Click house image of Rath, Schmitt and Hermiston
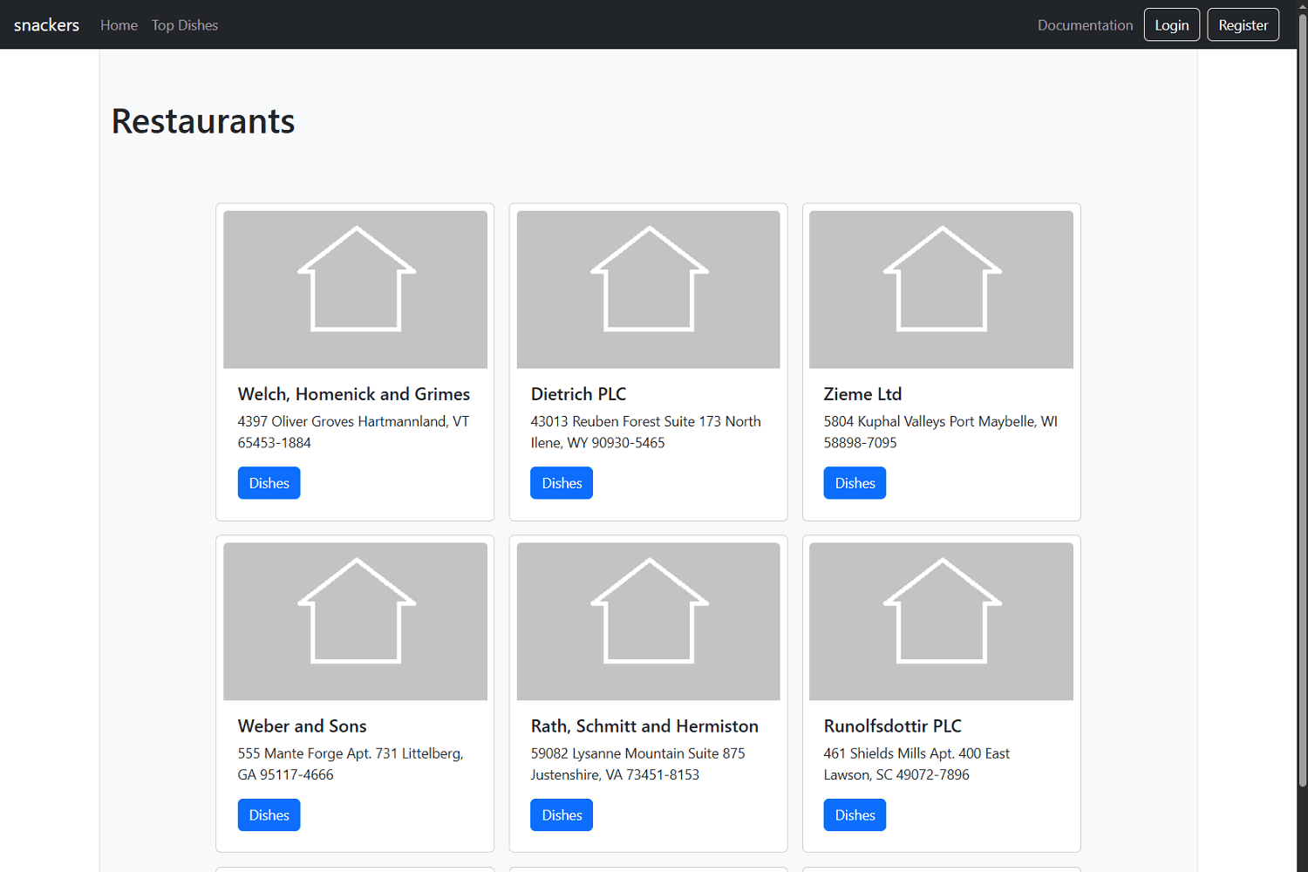The height and width of the screenshot is (872, 1308). pyautogui.click(x=648, y=622)
